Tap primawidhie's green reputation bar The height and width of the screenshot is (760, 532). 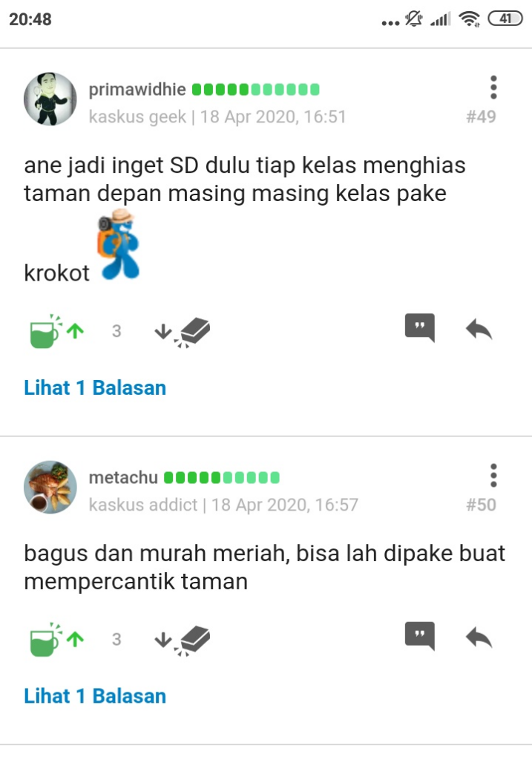256,90
